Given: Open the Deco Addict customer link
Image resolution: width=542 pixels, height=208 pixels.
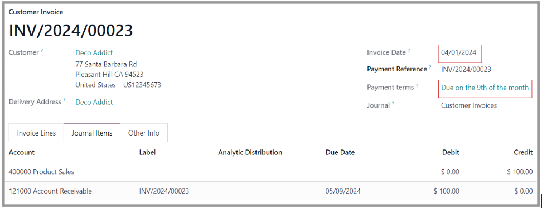Looking at the screenshot, I should point(94,53).
